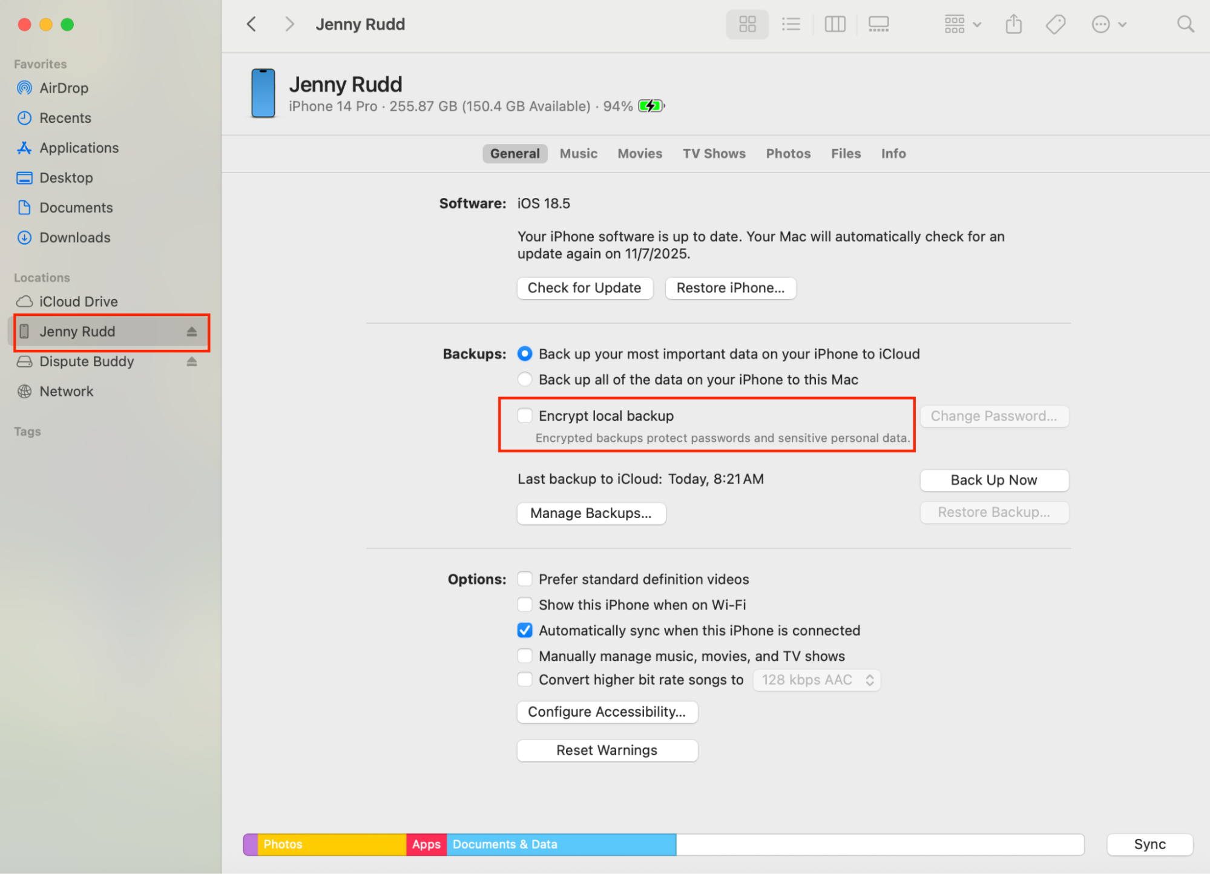Click the Back Up Now button
This screenshot has width=1210, height=874.
(993, 480)
